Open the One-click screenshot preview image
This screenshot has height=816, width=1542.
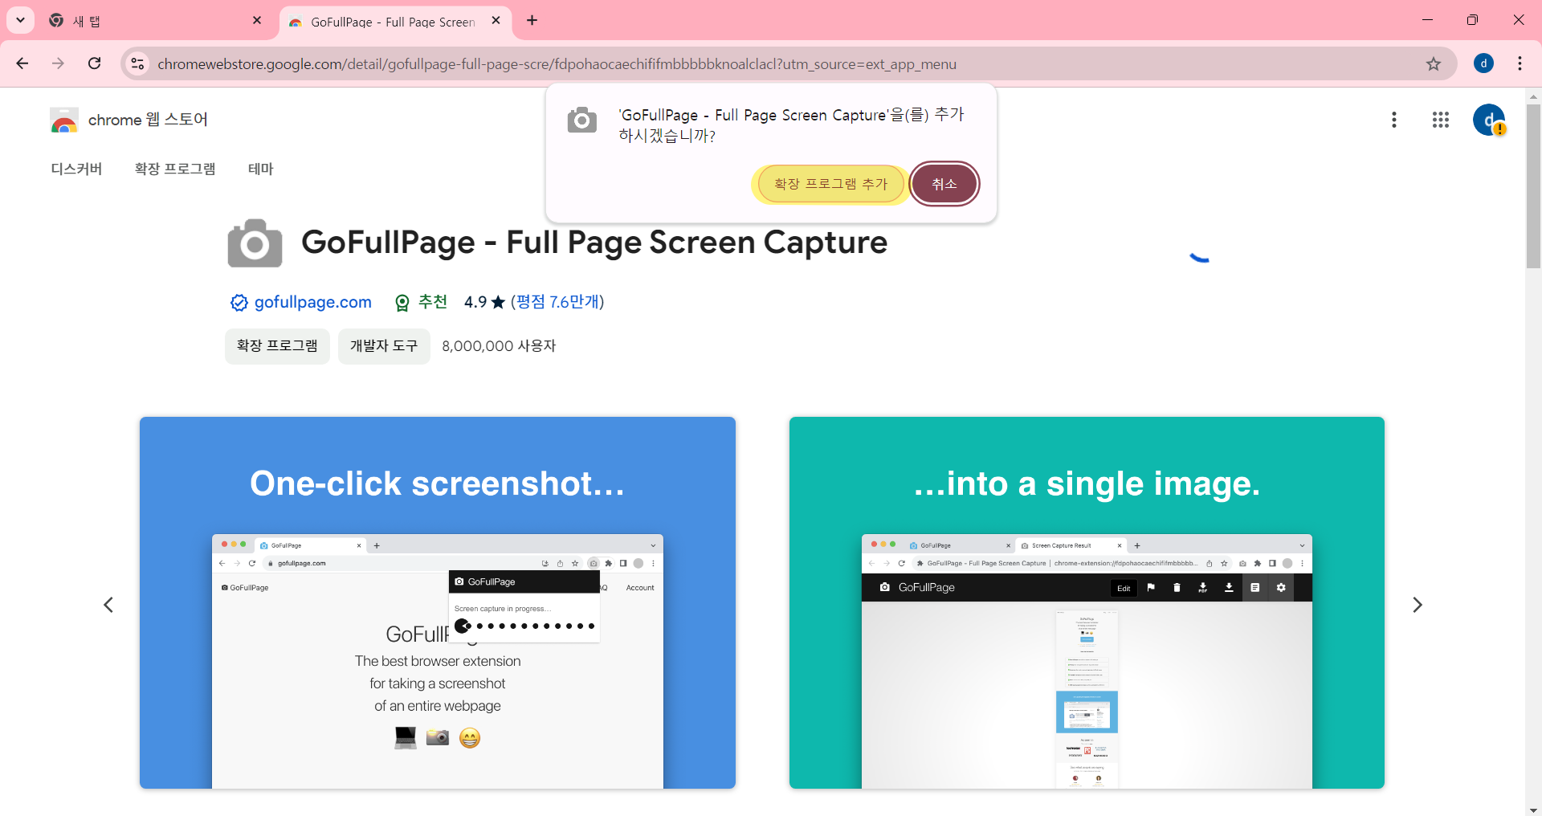(438, 602)
